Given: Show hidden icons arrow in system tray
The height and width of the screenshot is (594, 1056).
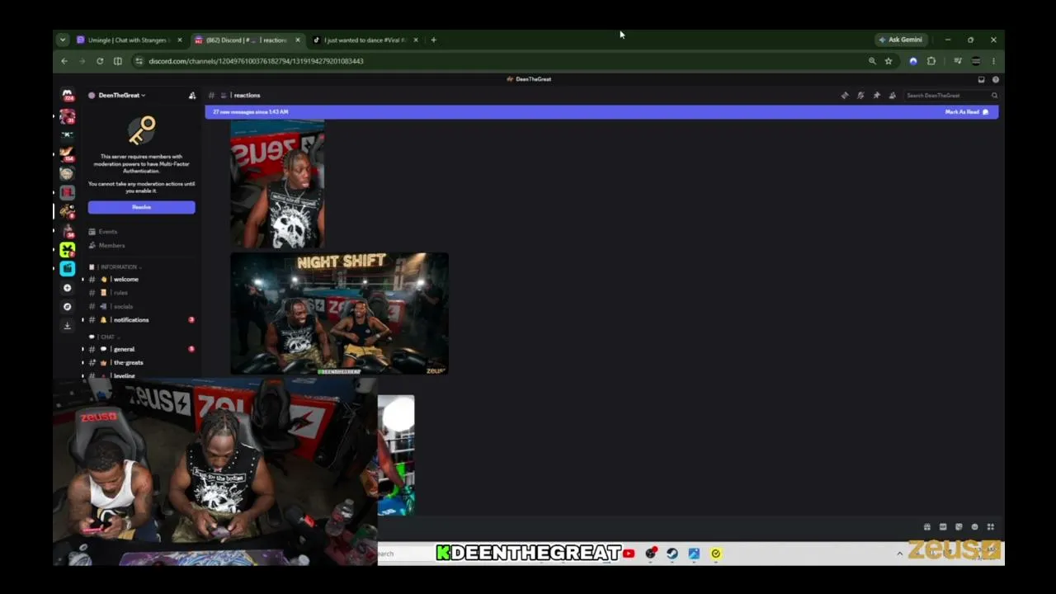Looking at the screenshot, I should click(899, 554).
